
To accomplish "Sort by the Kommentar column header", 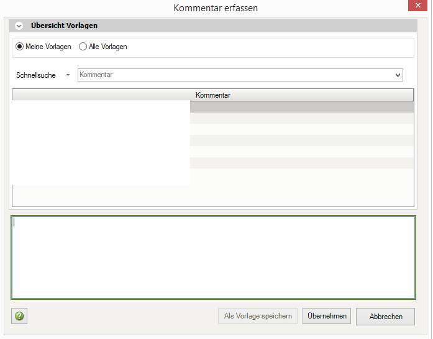I will (x=212, y=95).
